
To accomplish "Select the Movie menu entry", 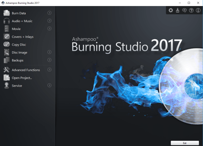I will [16, 29].
